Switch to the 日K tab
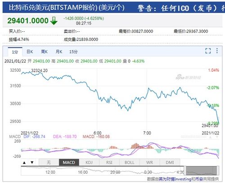 pyautogui.click(x=30, y=52)
